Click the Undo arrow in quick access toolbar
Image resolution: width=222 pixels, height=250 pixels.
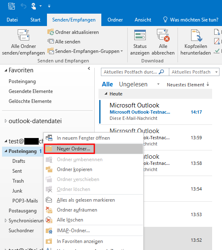pos(23,6)
